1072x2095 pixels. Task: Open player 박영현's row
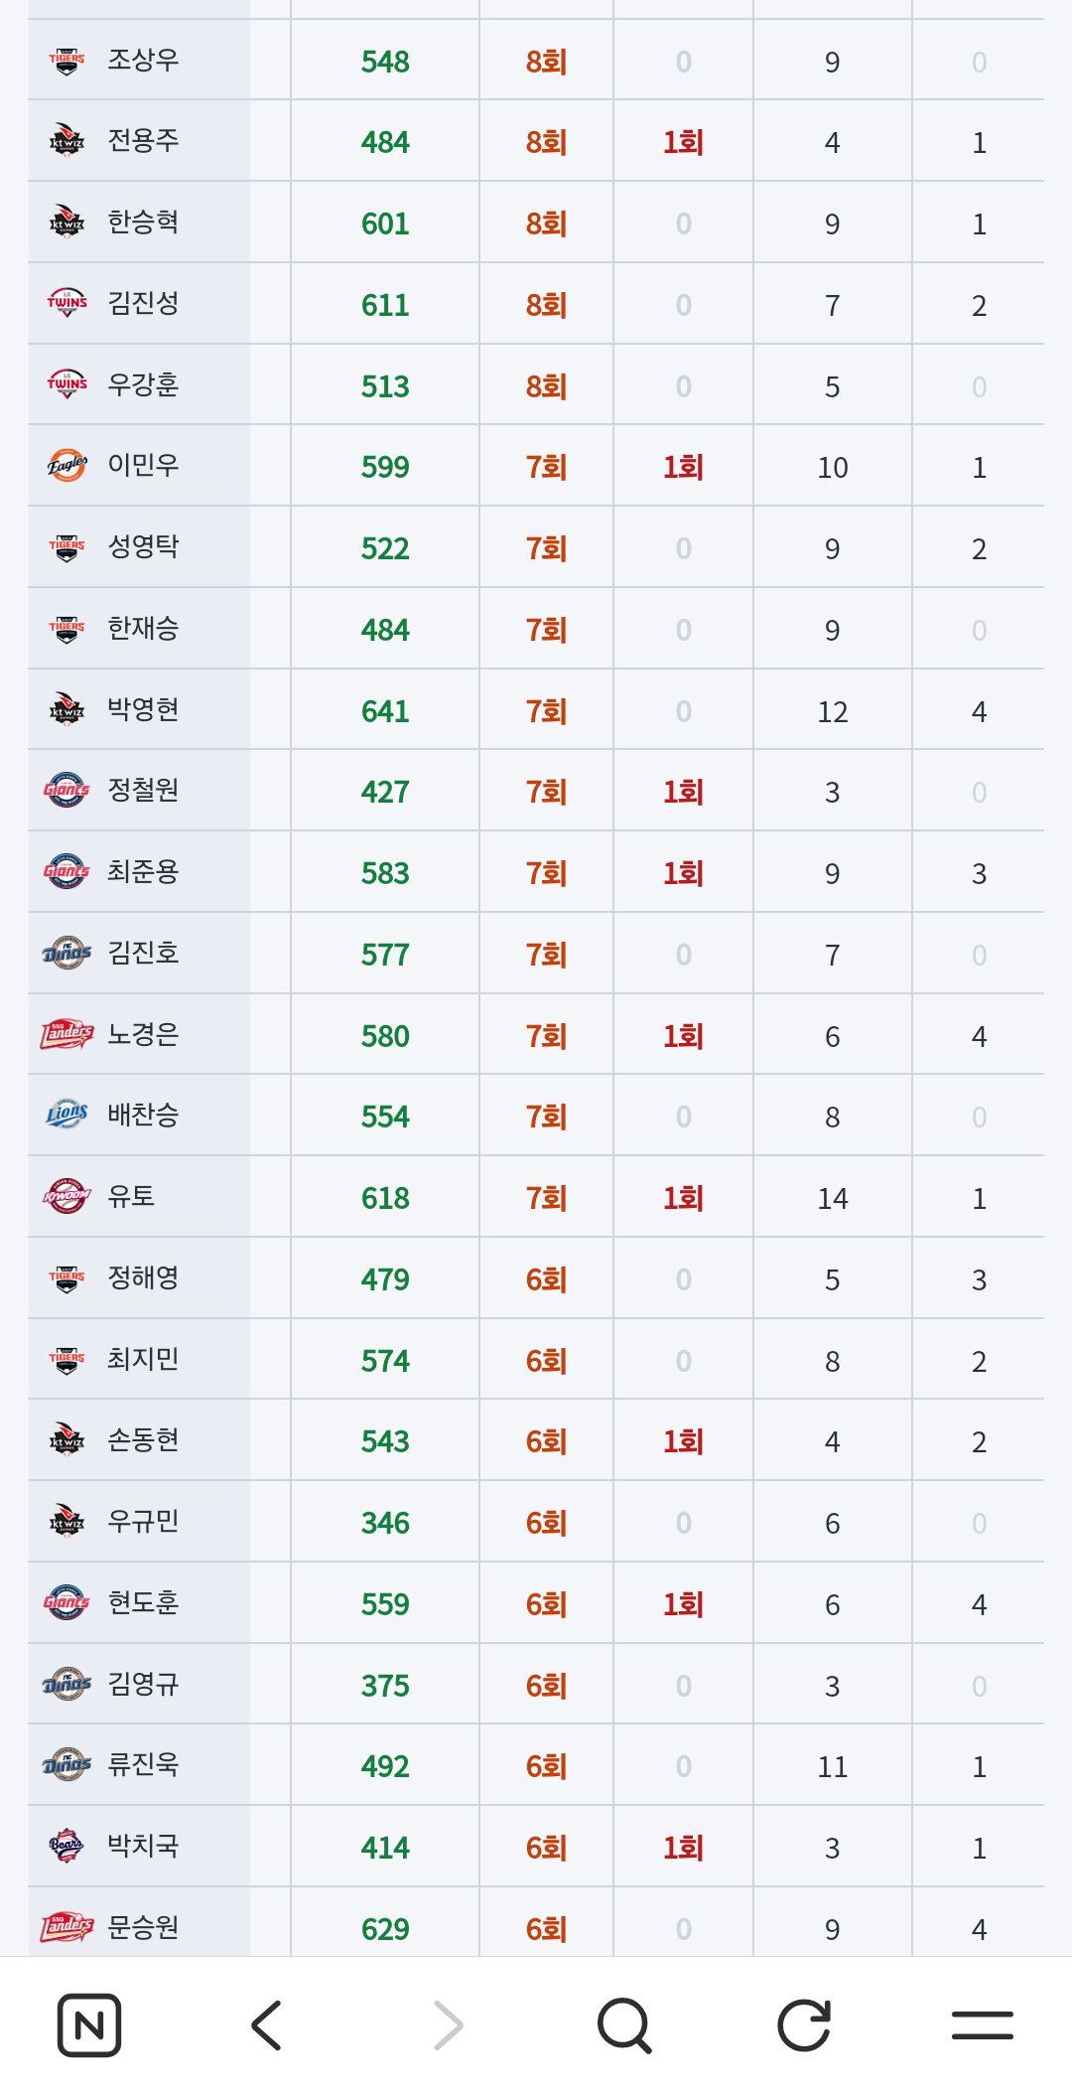536,709
